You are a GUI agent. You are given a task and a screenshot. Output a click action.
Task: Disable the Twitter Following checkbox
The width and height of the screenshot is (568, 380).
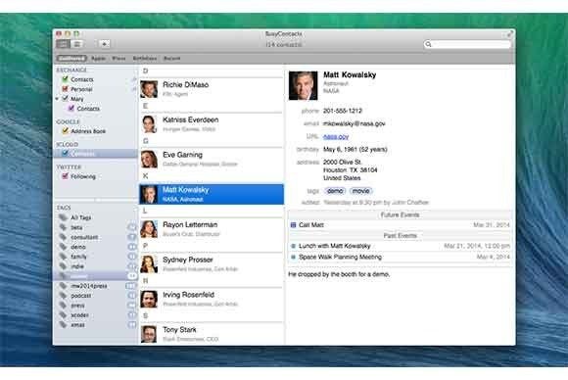[x=66, y=176]
